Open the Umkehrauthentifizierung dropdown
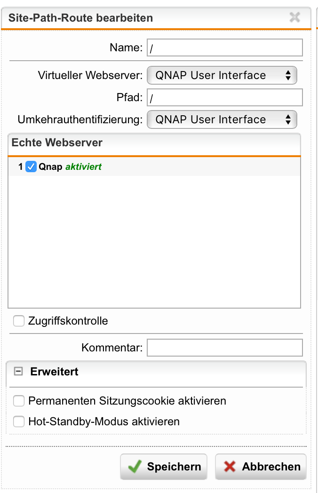This screenshot has width=318, height=493. [222, 119]
